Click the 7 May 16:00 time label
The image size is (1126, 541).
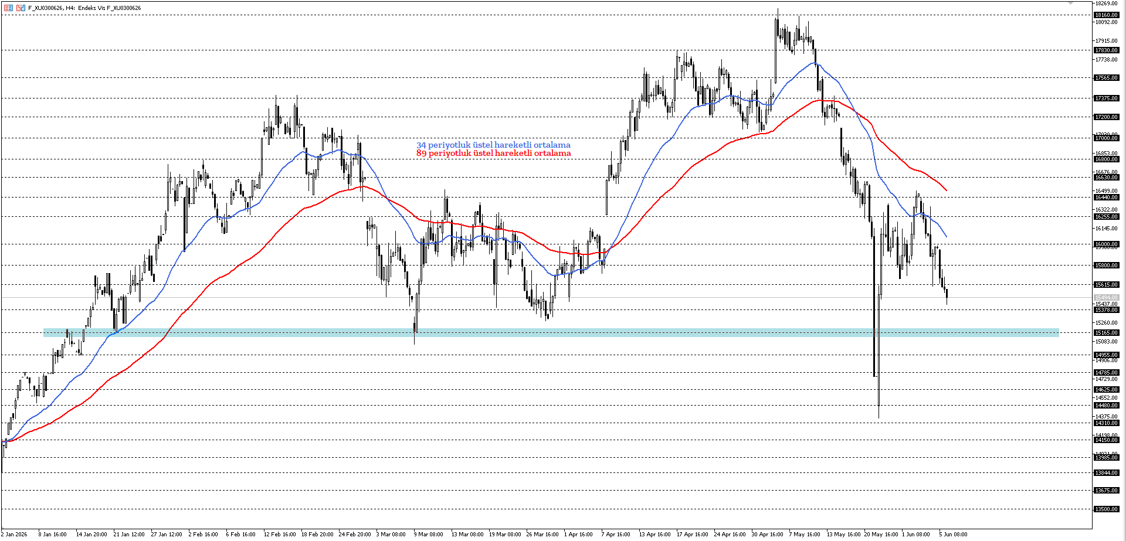pos(805,535)
